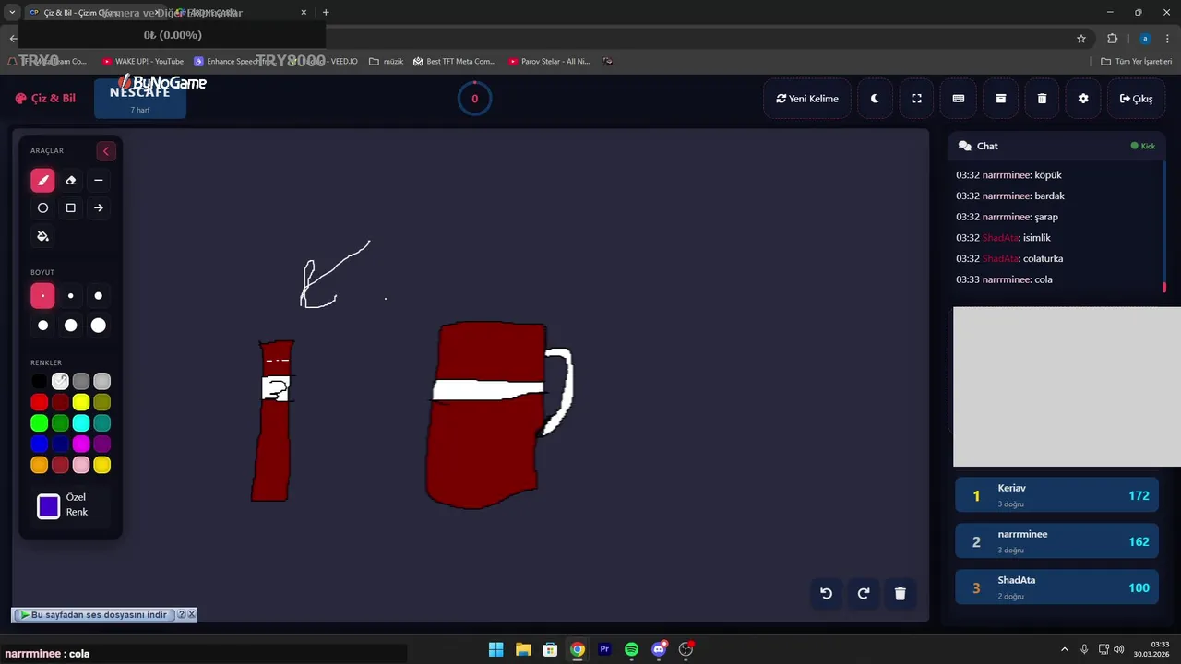Click the Çıkış exit button

(x=1136, y=99)
